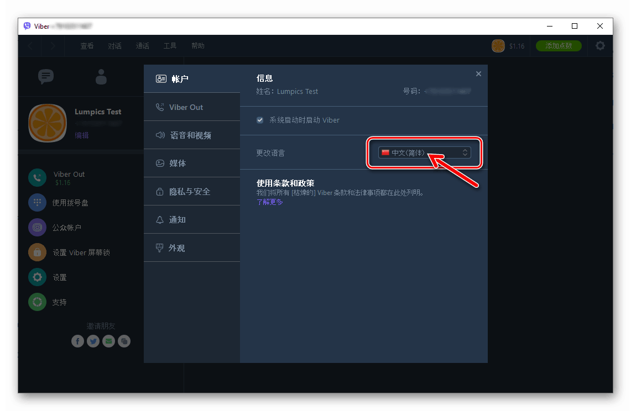Click the language dropdown stepper arrows
Viewport: 631px width, 411px height.
(465, 153)
